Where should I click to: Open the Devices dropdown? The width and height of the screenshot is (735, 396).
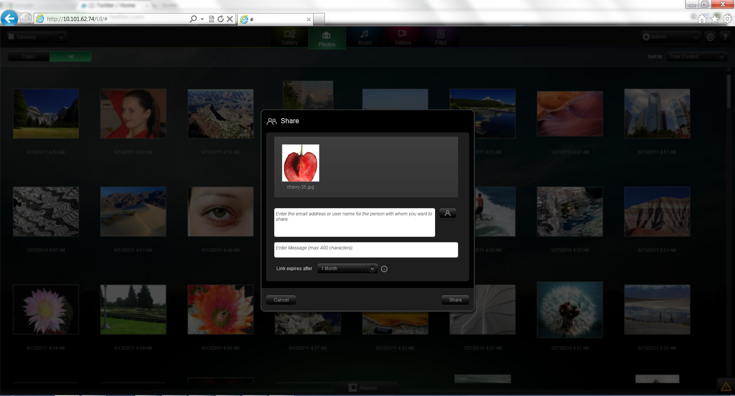[x=37, y=37]
